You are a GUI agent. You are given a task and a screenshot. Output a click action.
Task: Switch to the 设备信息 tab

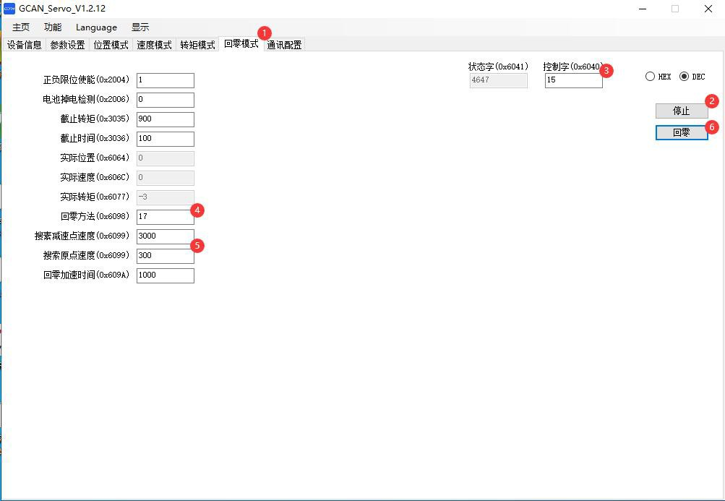[25, 45]
